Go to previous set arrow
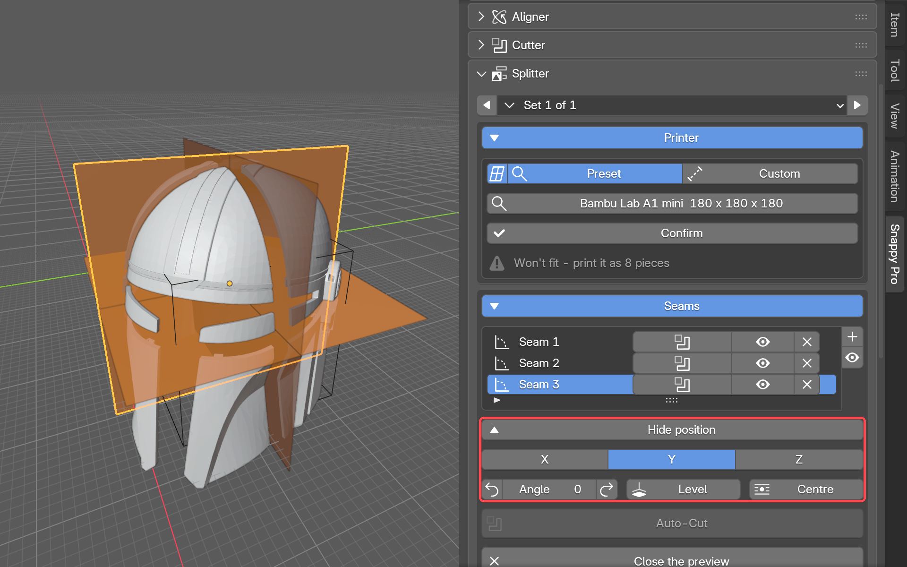Screen dimensions: 907x567 [487, 105]
